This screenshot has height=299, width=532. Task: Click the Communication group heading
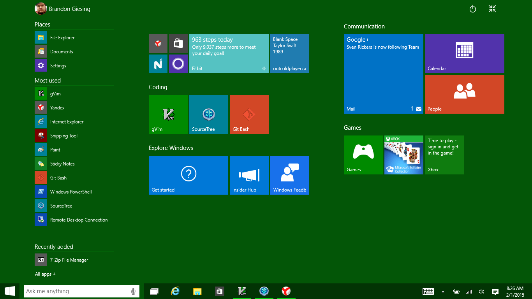pos(364,26)
